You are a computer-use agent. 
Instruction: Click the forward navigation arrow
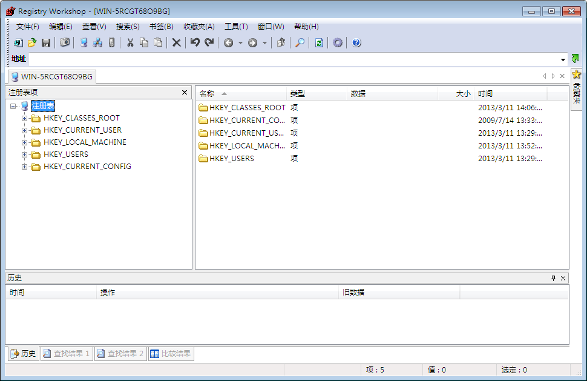pyautogui.click(x=253, y=43)
